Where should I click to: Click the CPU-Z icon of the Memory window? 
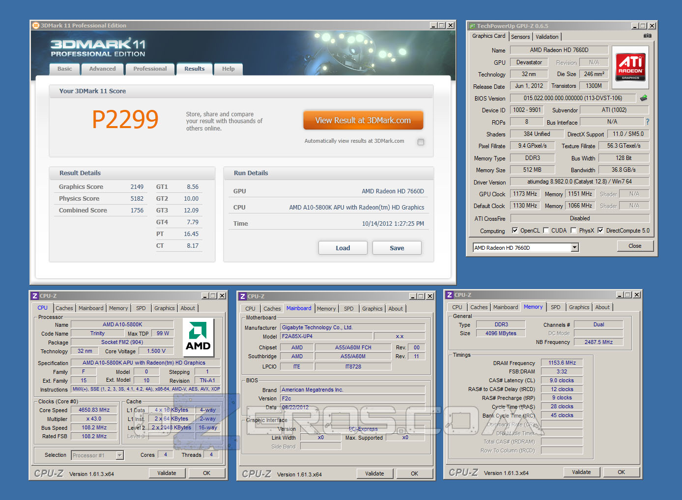pyautogui.click(x=450, y=295)
